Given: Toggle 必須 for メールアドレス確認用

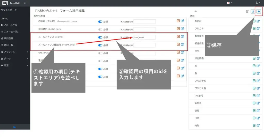Looking at the screenshot, I should (100, 45).
